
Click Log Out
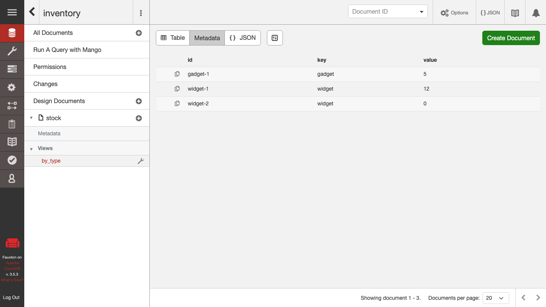click(x=11, y=298)
